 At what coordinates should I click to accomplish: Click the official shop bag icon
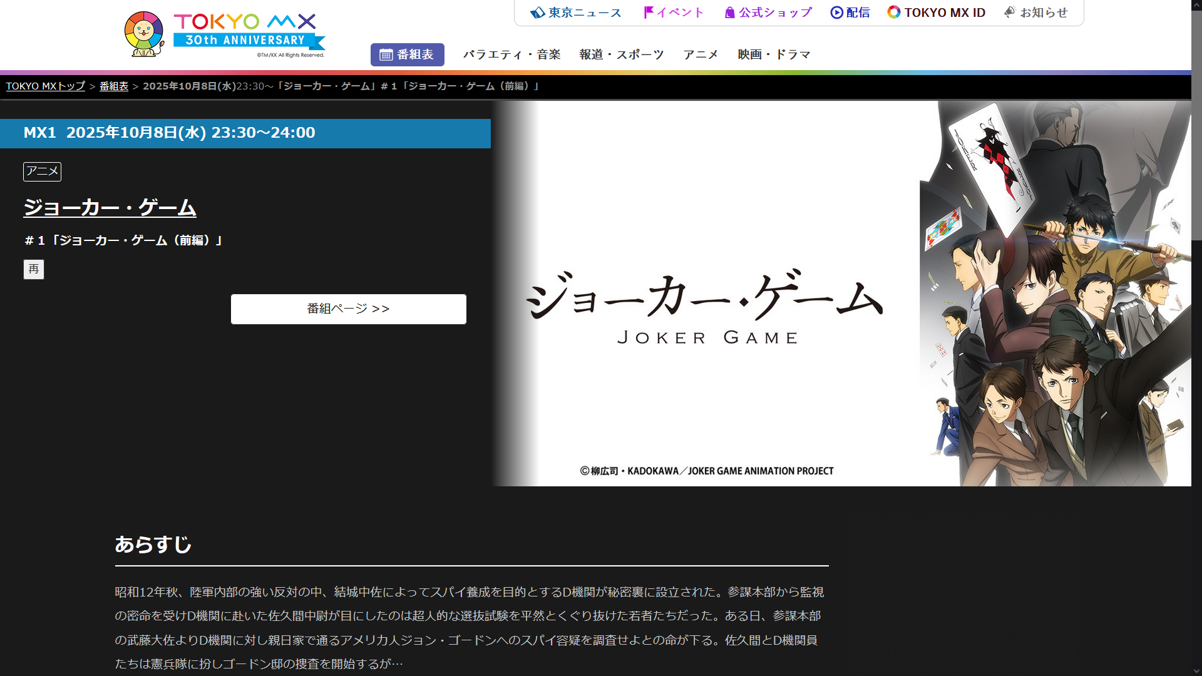click(x=729, y=13)
